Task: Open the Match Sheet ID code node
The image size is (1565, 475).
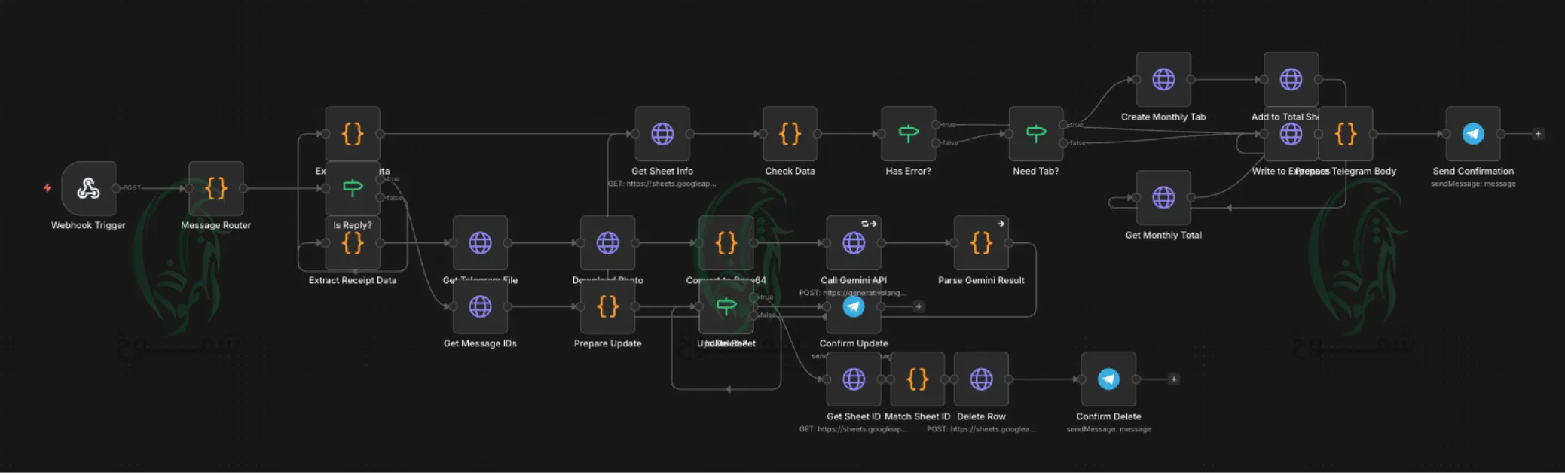Action: (x=917, y=379)
